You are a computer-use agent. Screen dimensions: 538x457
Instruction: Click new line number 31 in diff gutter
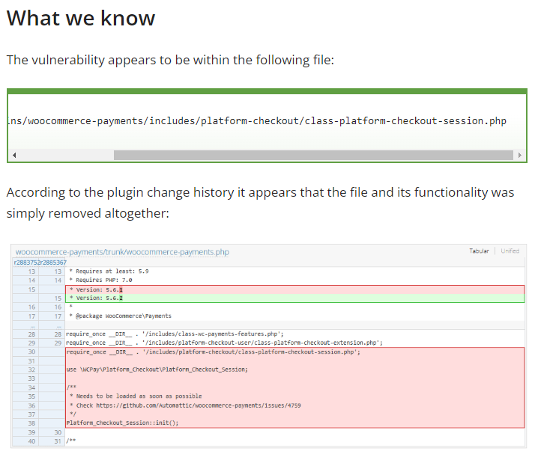(x=58, y=441)
